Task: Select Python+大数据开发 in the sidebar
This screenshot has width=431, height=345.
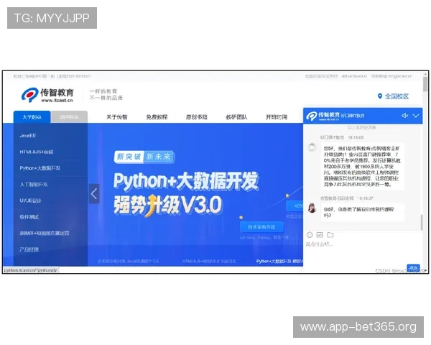Action: [40, 168]
